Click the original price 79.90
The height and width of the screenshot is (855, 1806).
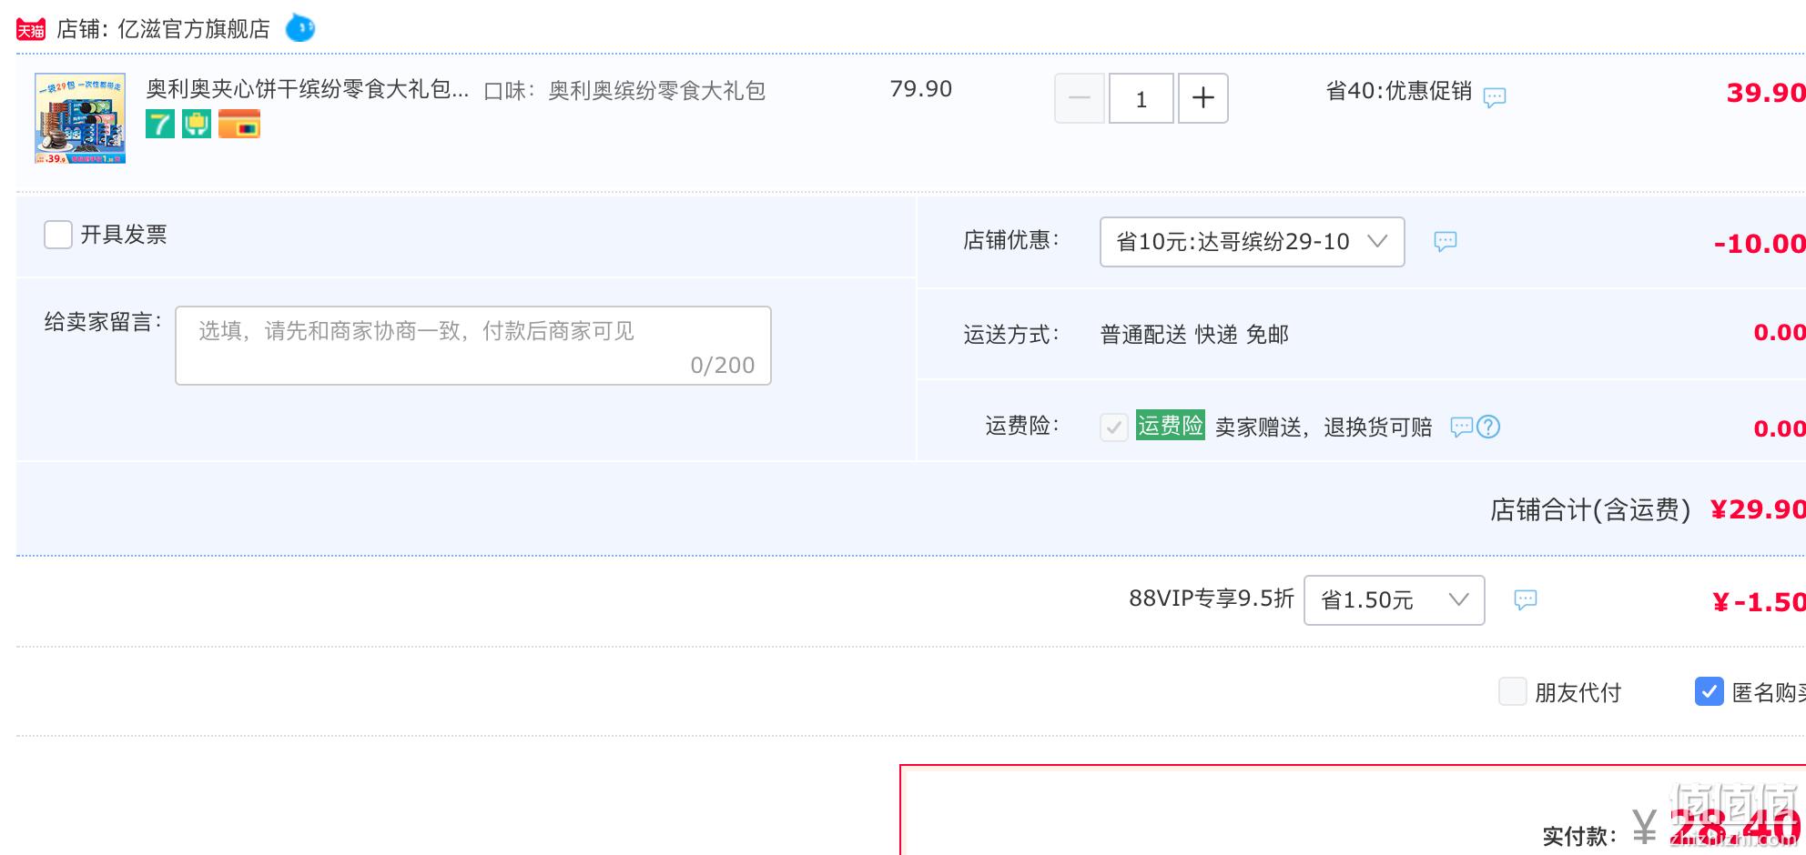click(x=920, y=89)
